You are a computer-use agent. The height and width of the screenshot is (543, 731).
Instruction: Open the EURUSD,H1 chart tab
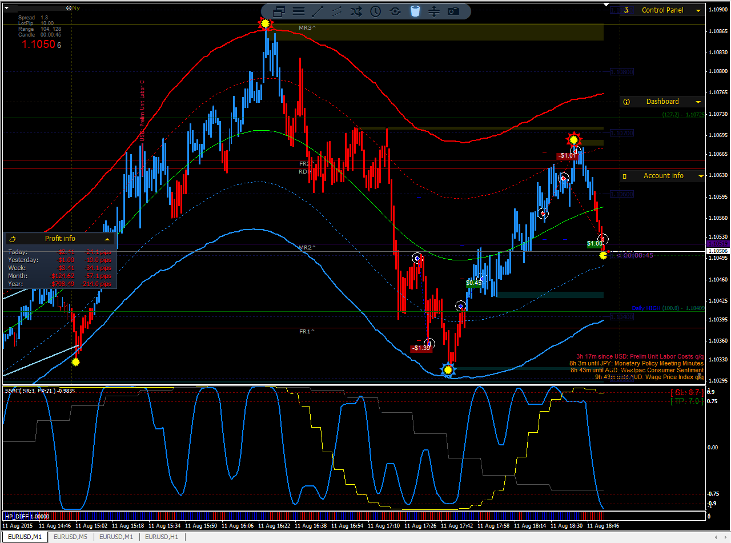162,537
